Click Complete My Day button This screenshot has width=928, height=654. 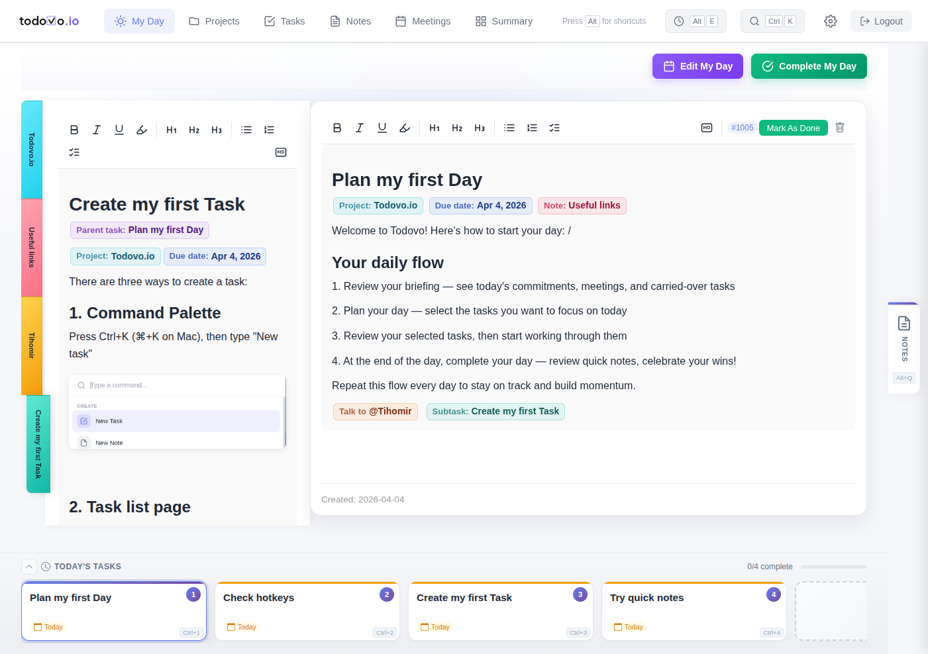[x=809, y=66]
